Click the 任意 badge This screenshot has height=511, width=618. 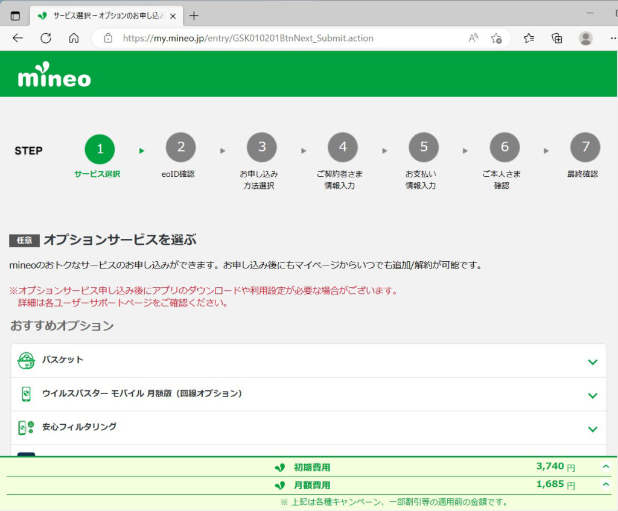pyautogui.click(x=24, y=240)
